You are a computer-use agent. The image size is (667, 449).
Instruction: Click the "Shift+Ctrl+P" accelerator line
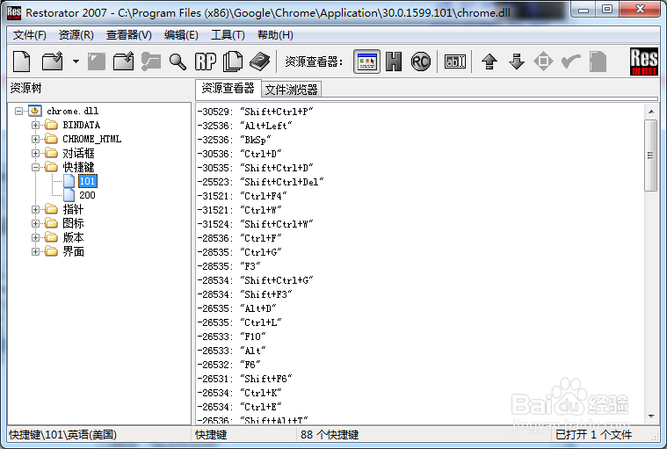[x=255, y=112]
